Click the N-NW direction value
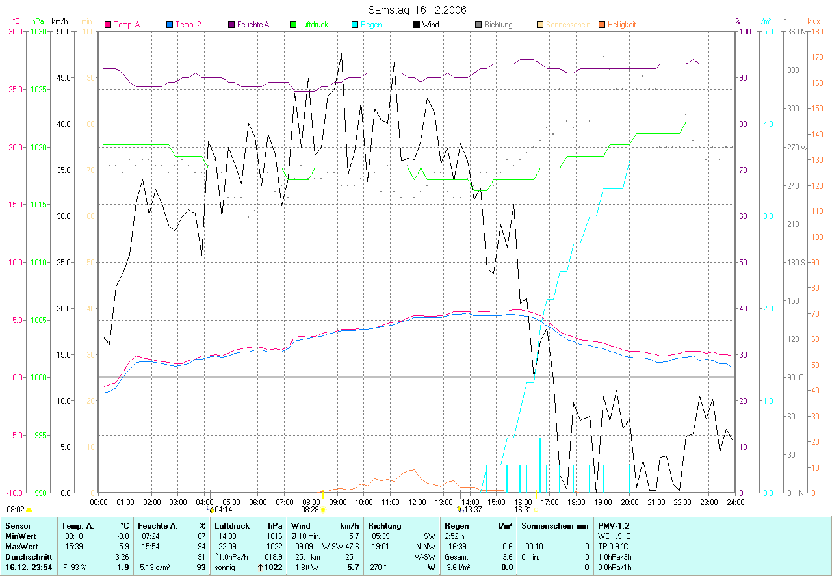The width and height of the screenshot is (832, 576). (x=425, y=547)
